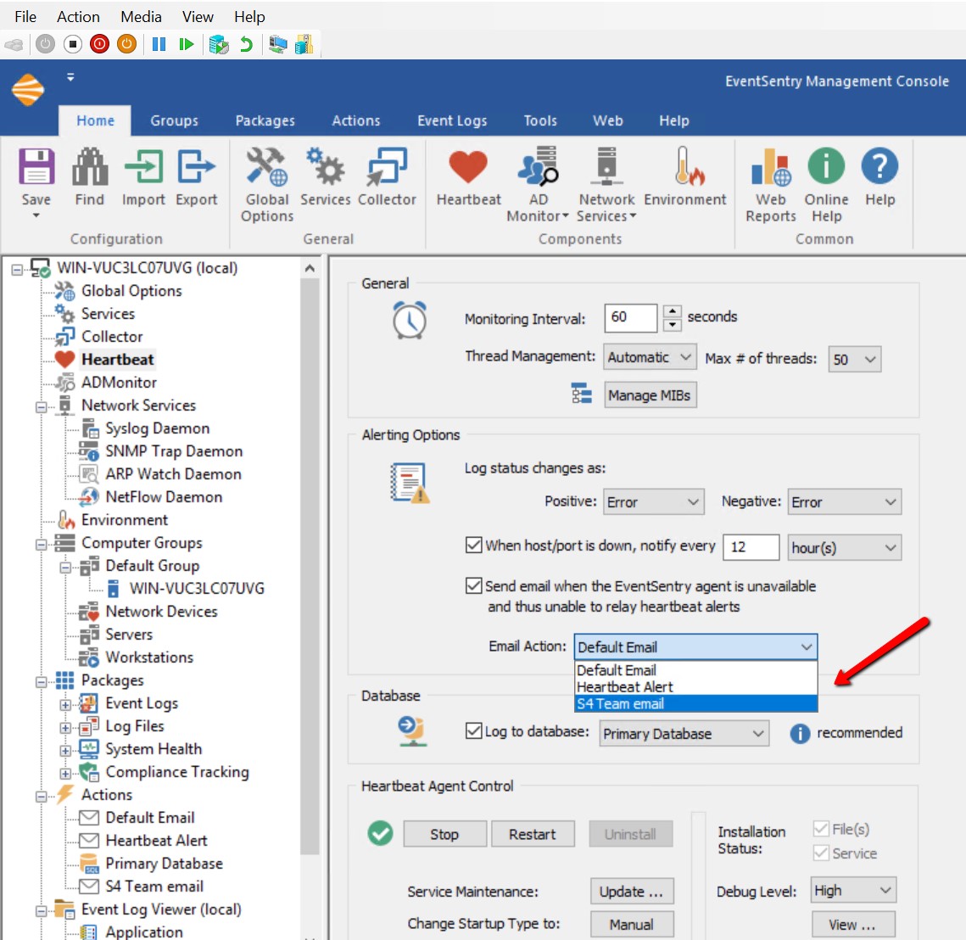Open Primary Database dropdown
The width and height of the screenshot is (966, 940).
pos(684,734)
